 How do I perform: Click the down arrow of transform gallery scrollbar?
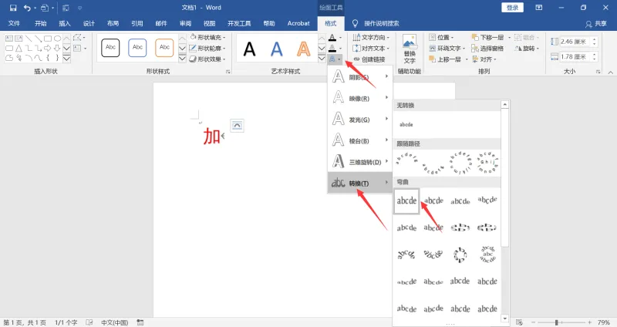(505, 318)
